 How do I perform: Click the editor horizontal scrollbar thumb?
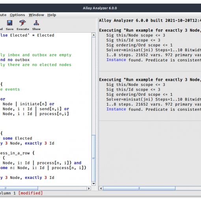point(19,188)
